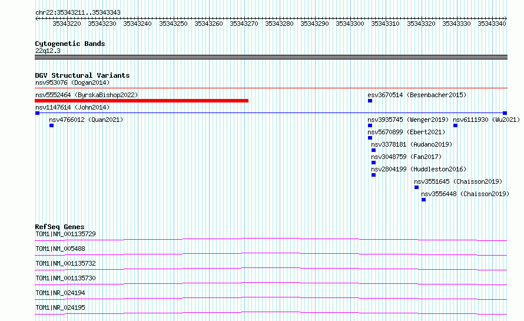524x321 pixels.
Task: Select blue marker under nsv3551645 Chaisson2019
Action: click(x=416, y=187)
